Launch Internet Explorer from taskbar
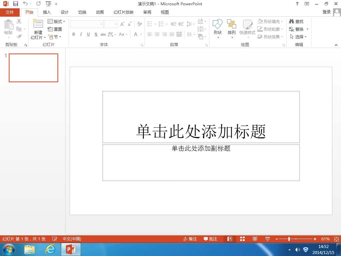This screenshot has height=256, width=341. pyautogui.click(x=50, y=249)
